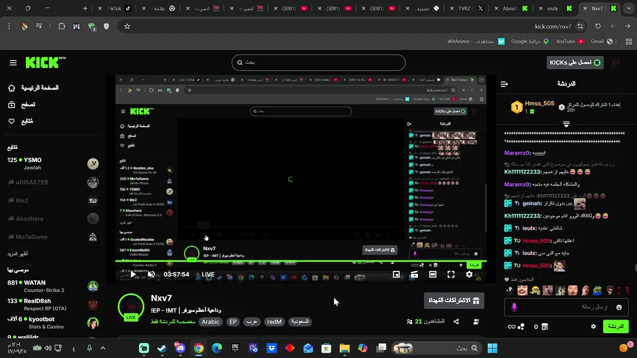
Task: Expand followed list with أظهر المزيد
Action: 17,254
